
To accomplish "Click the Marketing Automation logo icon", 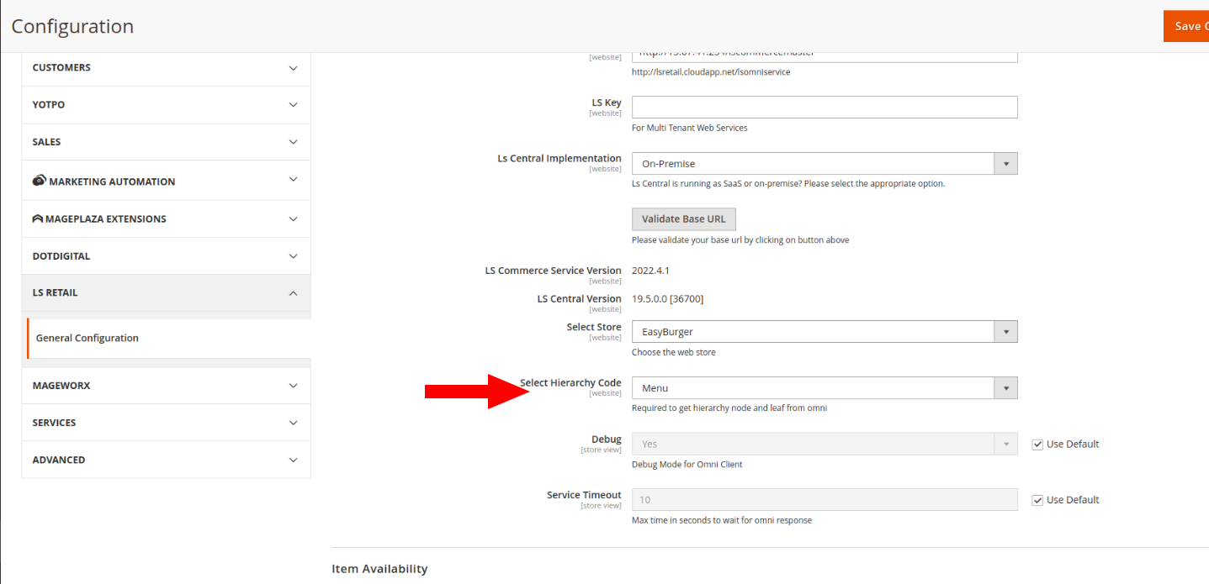I will click(39, 181).
